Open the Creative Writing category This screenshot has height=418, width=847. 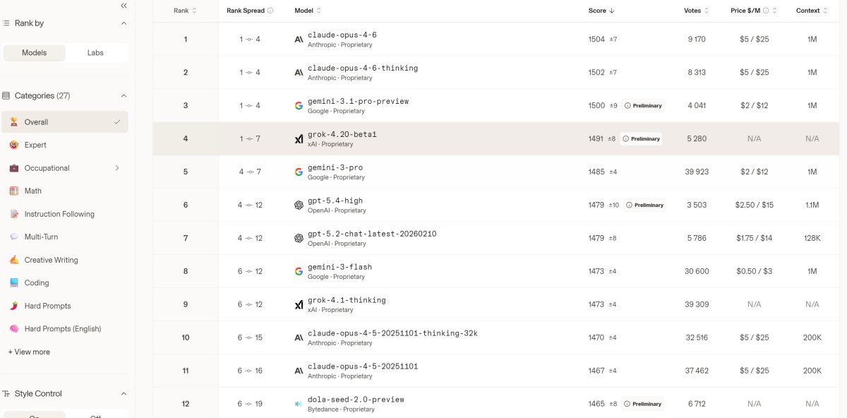click(x=51, y=260)
